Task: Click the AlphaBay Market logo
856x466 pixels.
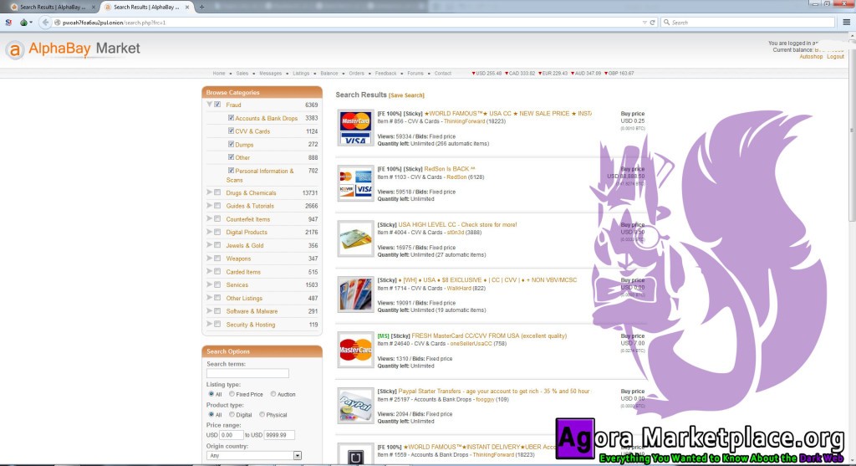Action: [x=73, y=49]
